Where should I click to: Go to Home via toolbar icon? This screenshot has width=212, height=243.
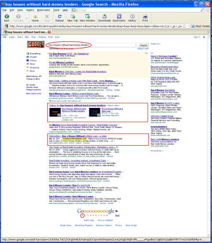(35, 16)
